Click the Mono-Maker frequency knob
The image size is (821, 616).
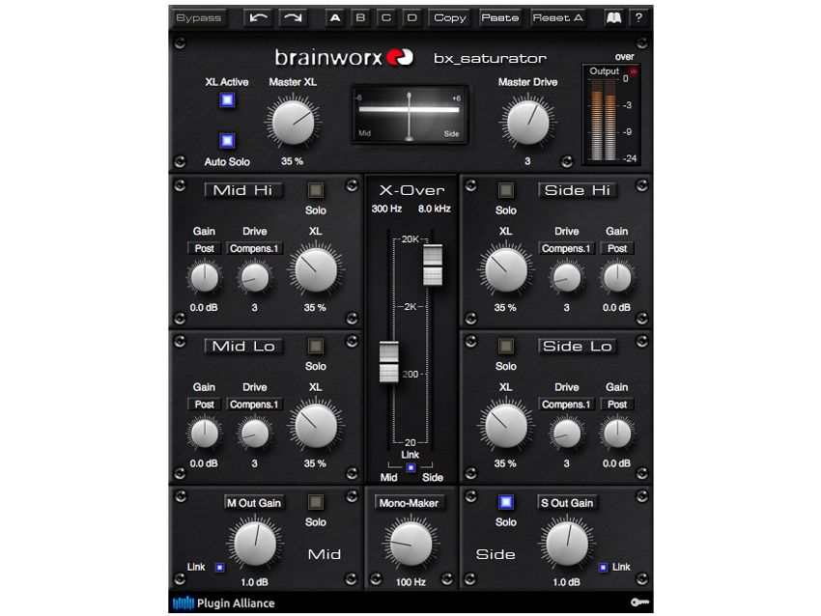tap(411, 544)
